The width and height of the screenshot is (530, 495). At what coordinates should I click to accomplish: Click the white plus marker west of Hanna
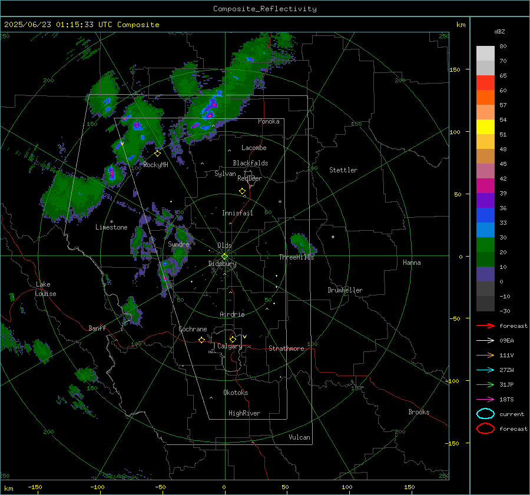pyautogui.click(x=333, y=237)
